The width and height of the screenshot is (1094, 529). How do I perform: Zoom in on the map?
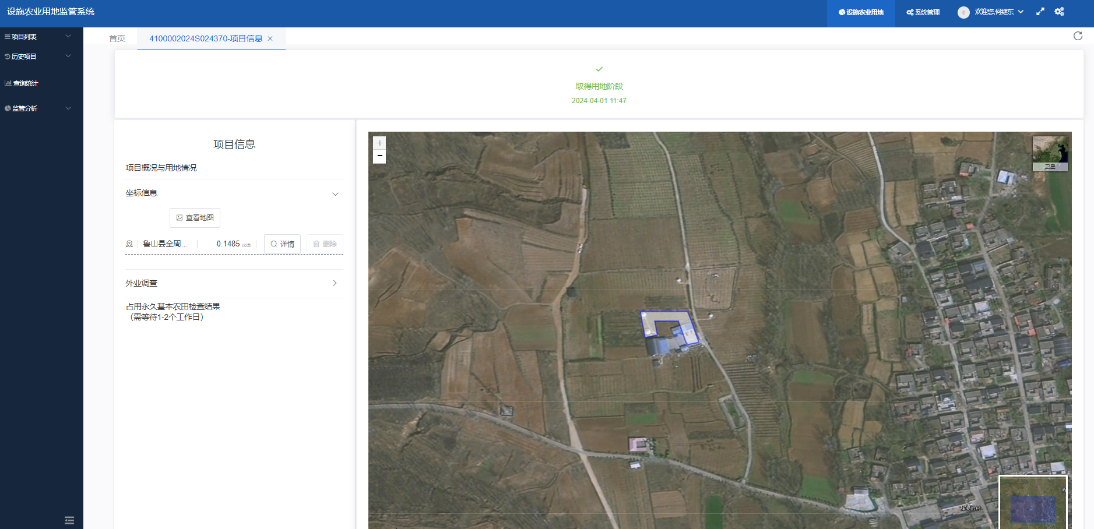(379, 143)
